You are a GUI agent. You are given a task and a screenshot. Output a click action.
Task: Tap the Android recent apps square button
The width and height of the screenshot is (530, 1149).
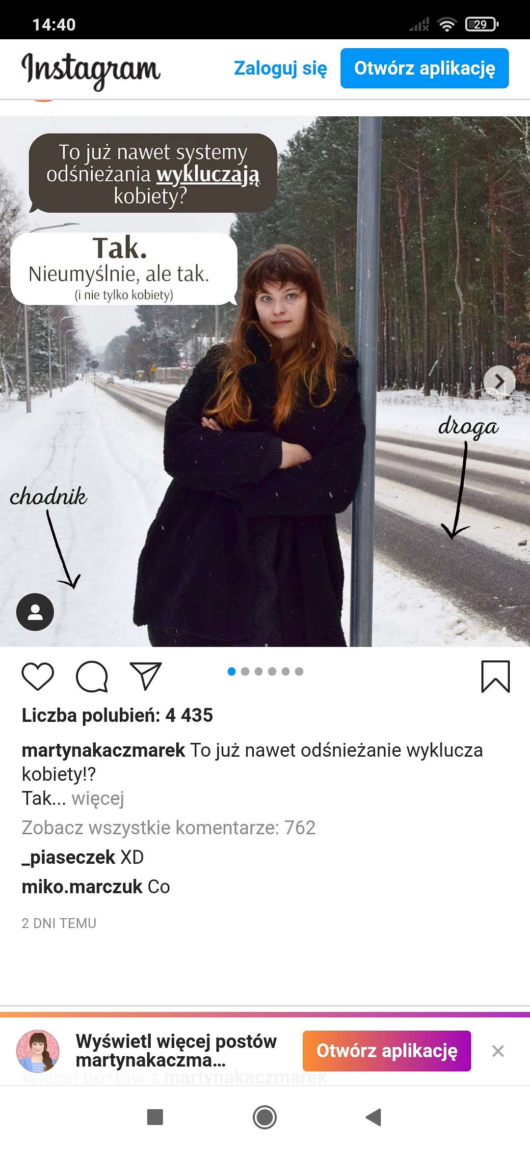(155, 1117)
